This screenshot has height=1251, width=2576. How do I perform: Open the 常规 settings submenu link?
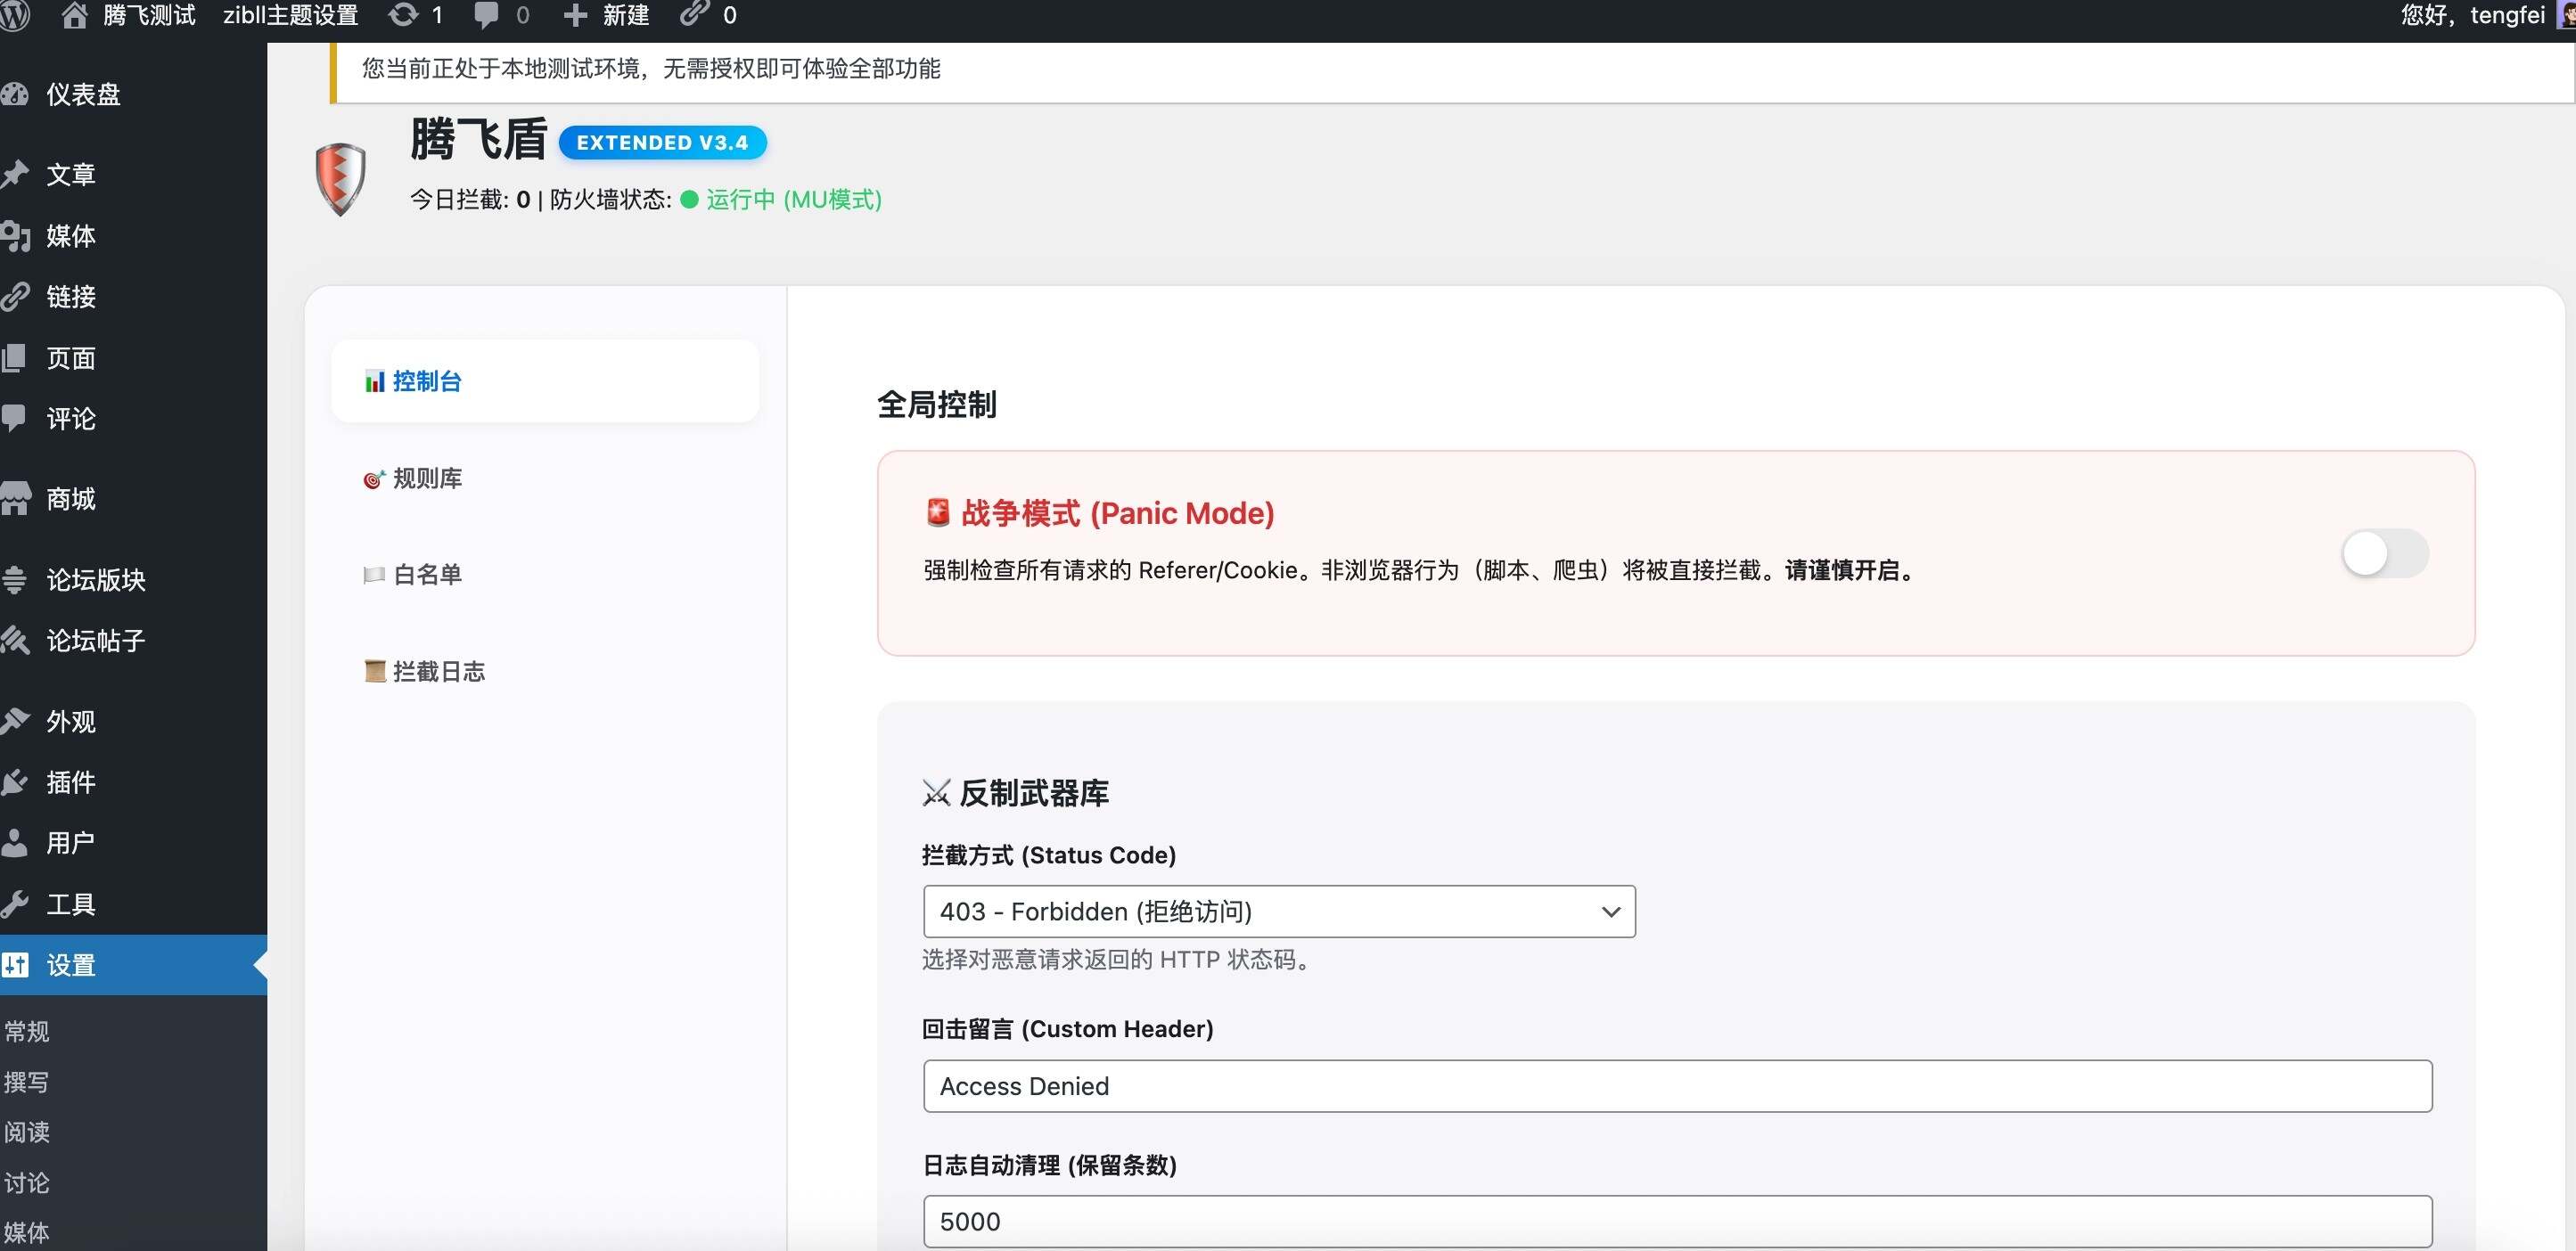click(x=27, y=1031)
